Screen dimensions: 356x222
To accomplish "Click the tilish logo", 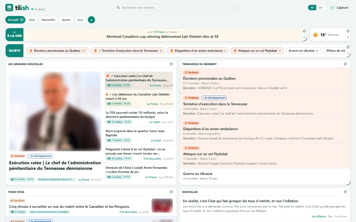I will tap(17, 8).
